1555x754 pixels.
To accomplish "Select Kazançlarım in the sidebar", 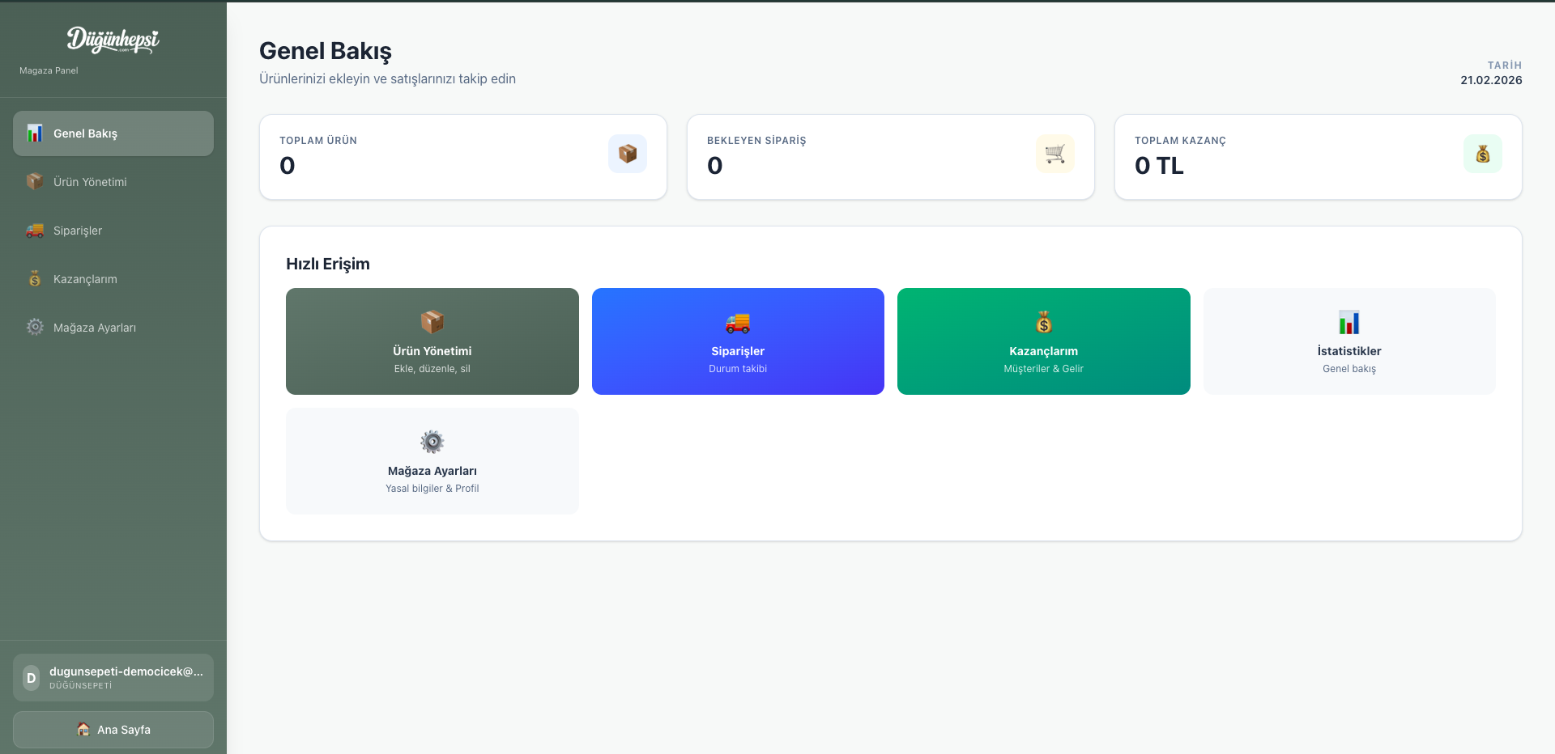I will tap(85, 279).
